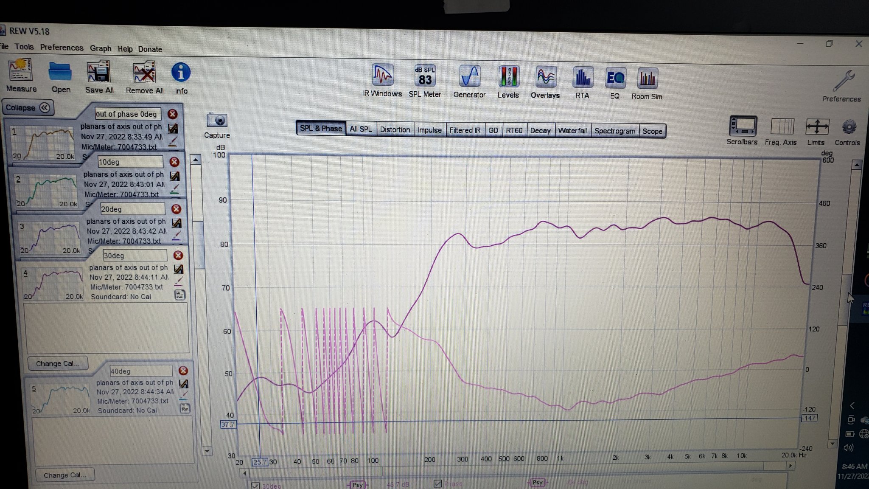Capture the graph image with camera icon

click(x=217, y=121)
